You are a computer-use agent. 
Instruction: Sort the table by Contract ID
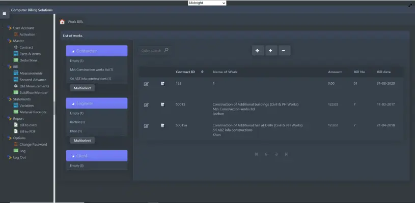pos(202,72)
